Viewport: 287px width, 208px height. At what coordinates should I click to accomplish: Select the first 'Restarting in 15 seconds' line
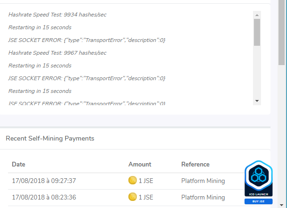pos(40,27)
